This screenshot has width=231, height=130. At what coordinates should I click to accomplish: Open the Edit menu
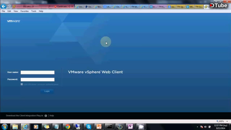9,11
